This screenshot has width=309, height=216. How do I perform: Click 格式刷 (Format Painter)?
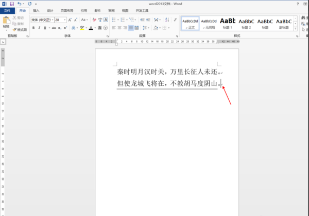[x=20, y=30]
